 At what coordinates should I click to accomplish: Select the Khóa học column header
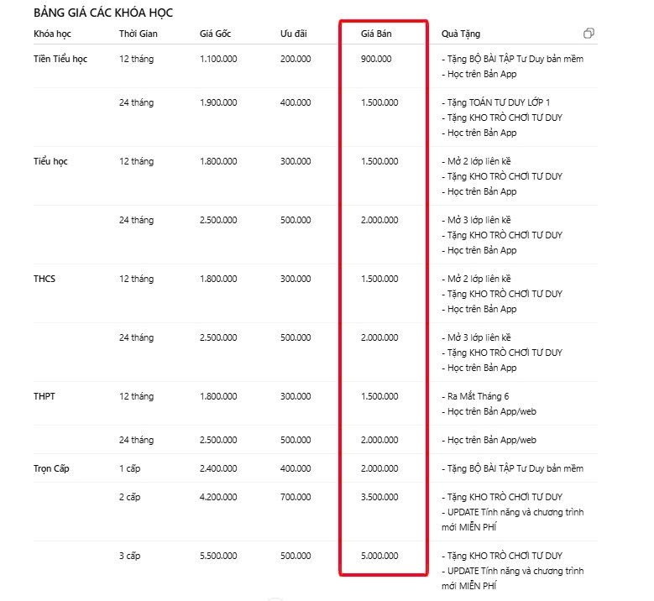click(x=51, y=34)
